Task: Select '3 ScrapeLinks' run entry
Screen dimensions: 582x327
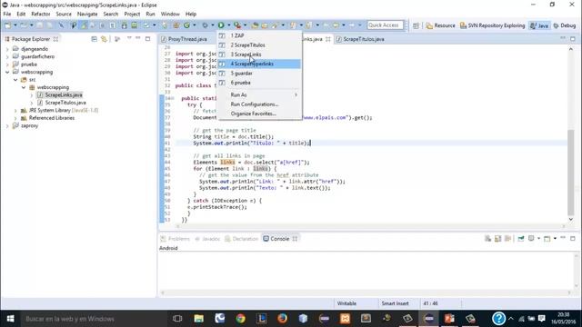Action: [x=259, y=54]
